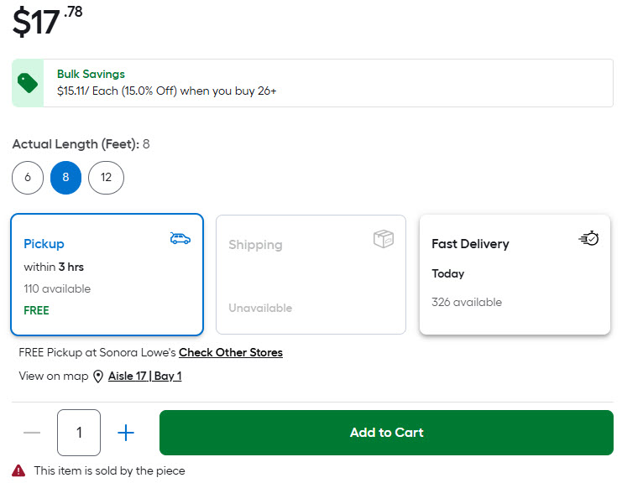Click the Fast Delivery stopwatch icon
The height and width of the screenshot is (483, 622).
[x=588, y=239]
